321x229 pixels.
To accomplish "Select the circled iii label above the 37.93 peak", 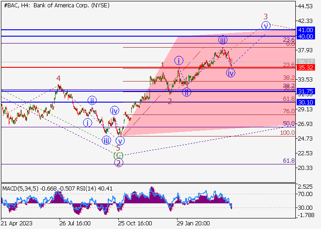I will tap(223, 40).
